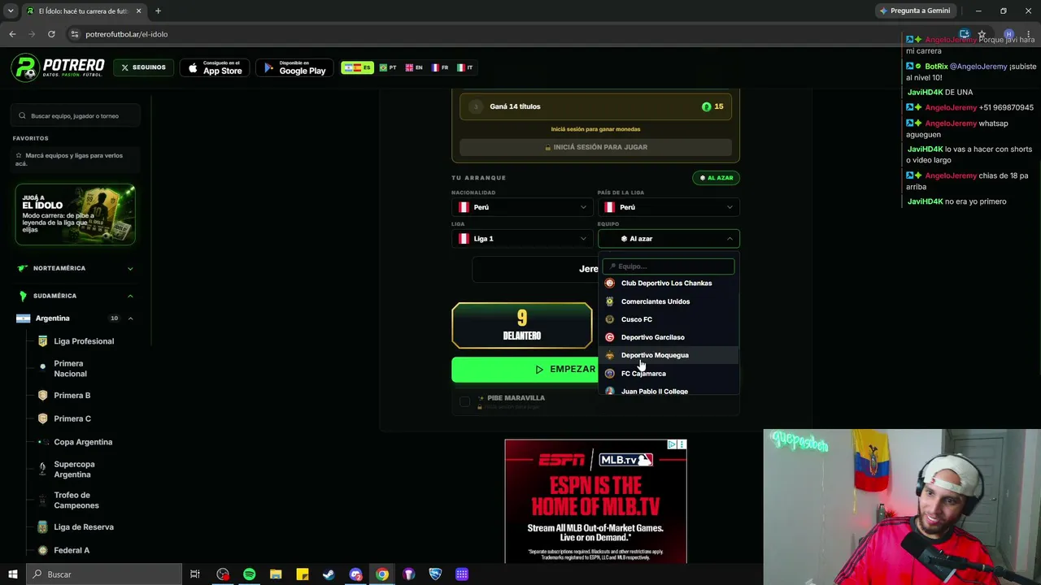Open the site information icon in address bar
The height and width of the screenshot is (585, 1041).
74,34
